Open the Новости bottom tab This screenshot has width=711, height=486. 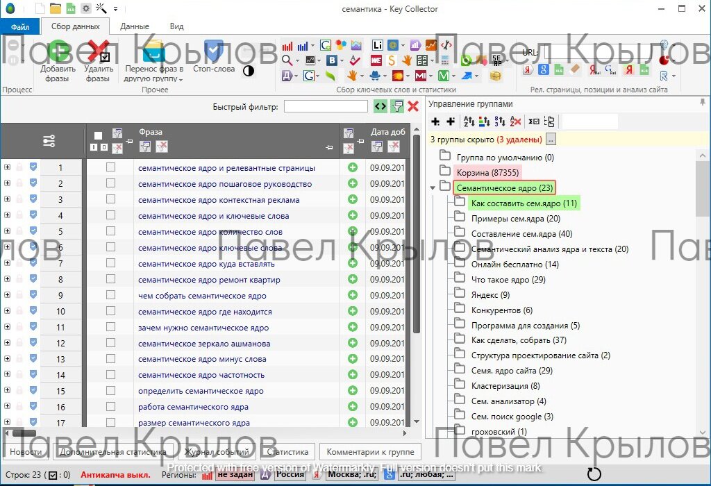(26, 451)
